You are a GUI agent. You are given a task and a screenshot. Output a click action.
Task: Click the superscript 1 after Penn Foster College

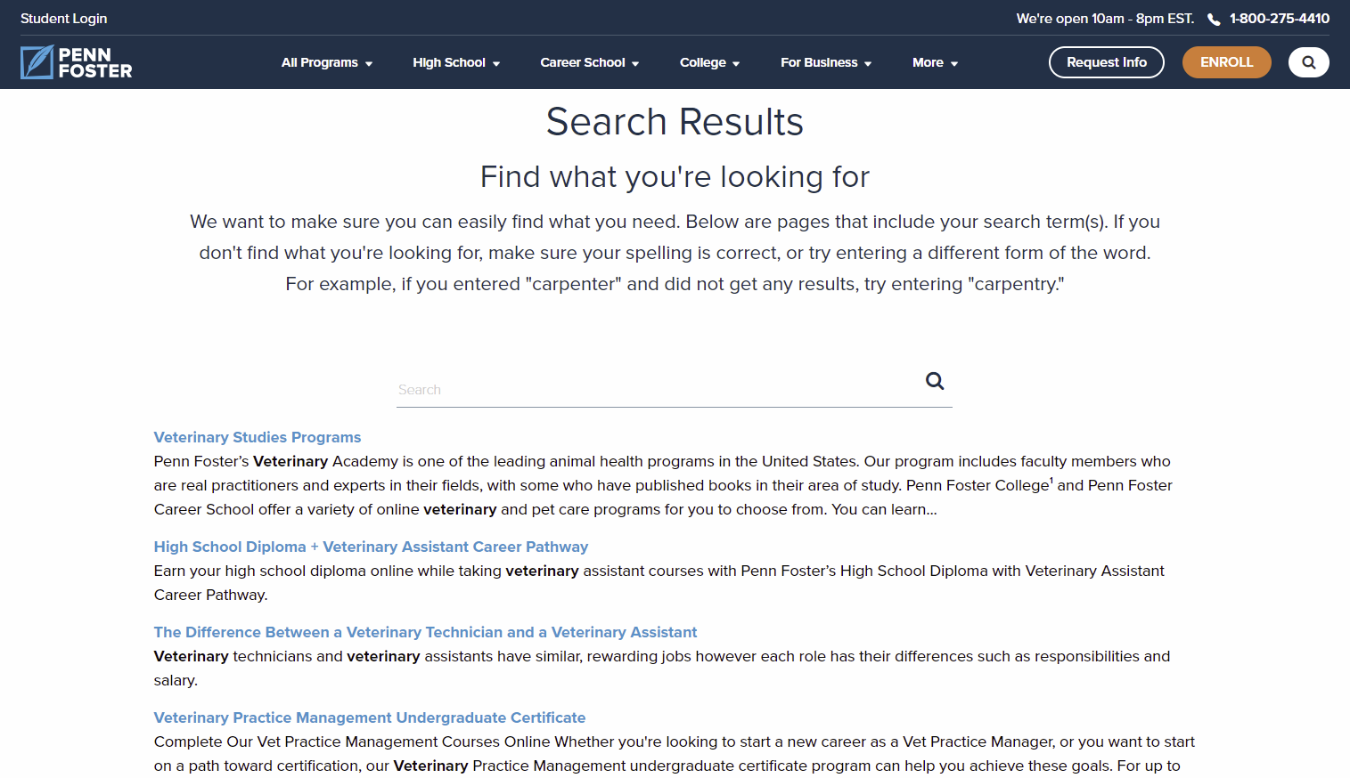click(x=1051, y=480)
